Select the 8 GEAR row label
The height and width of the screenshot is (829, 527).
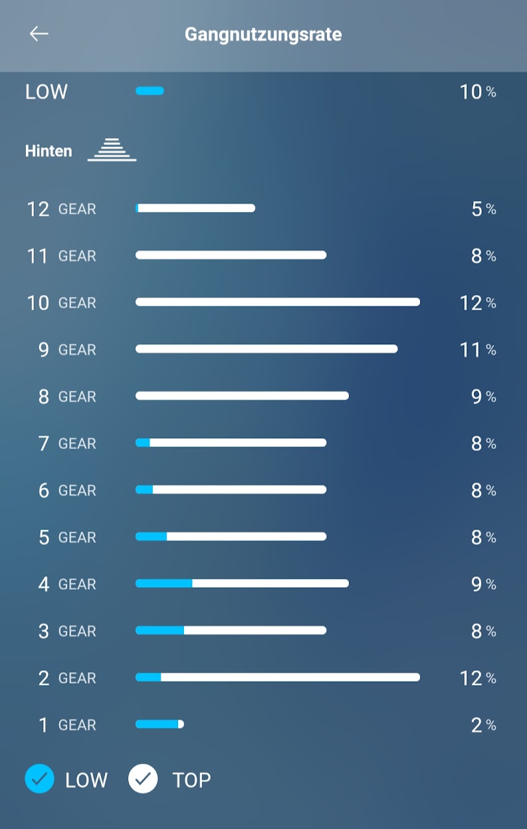[67, 397]
